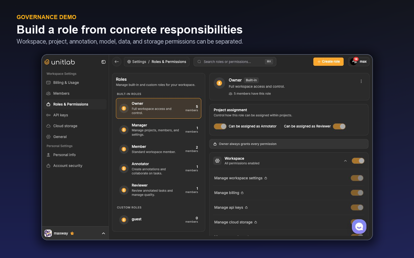Click the 'CUSTOM ROLES' label

click(129, 207)
